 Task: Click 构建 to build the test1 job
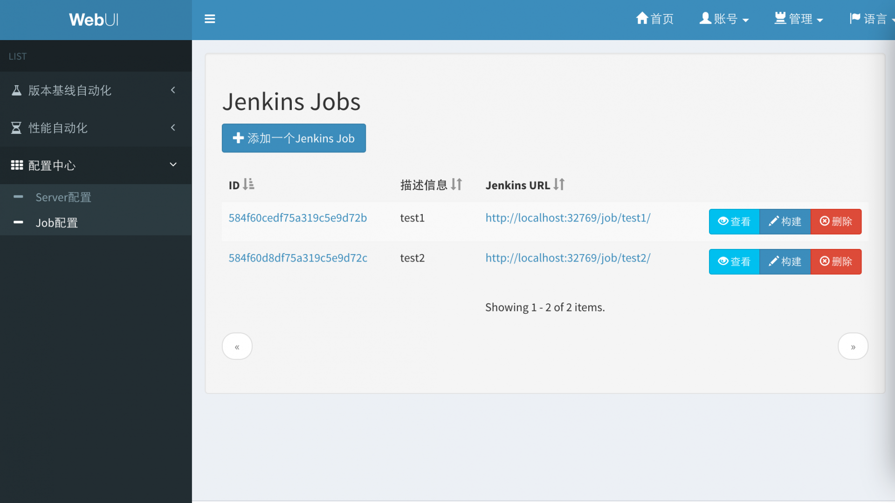point(785,221)
